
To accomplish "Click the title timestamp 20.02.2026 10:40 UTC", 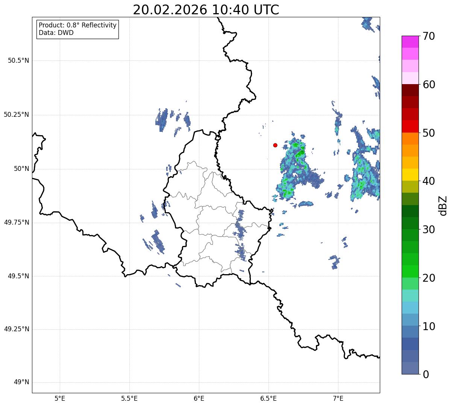I will tap(206, 10).
